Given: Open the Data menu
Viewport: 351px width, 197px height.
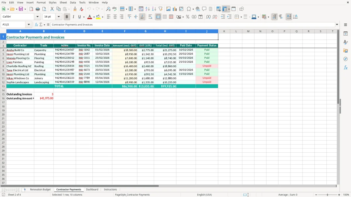Looking at the screenshot, I should (x=73, y=2).
